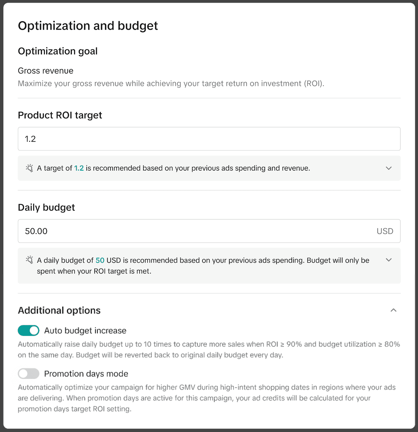Click the USD currency label

pos(385,231)
